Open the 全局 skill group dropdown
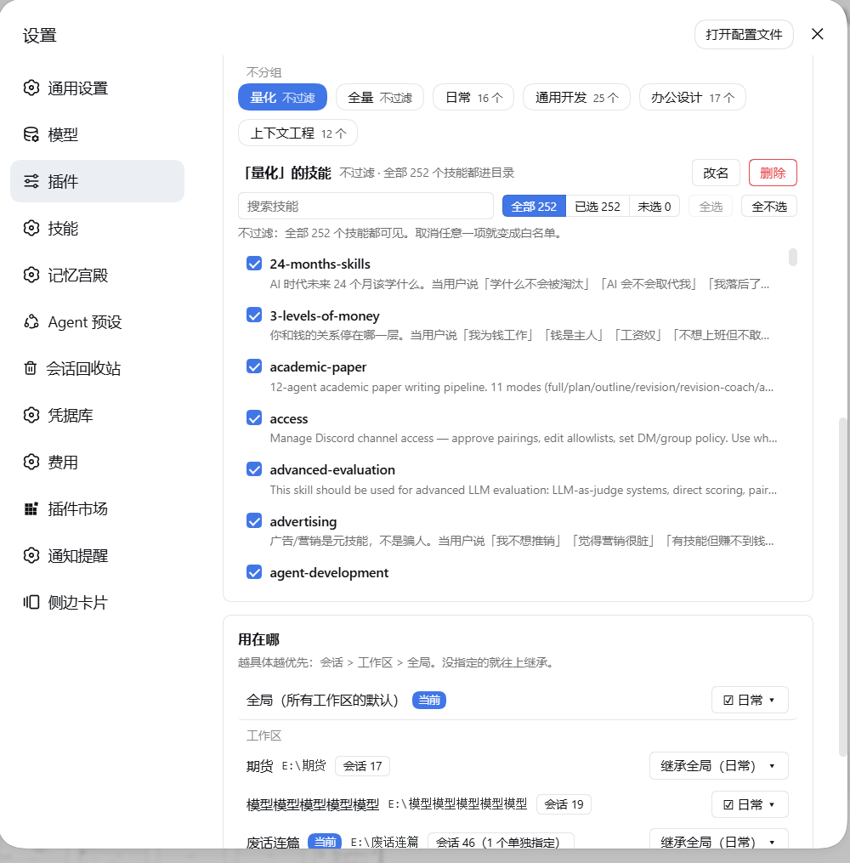The width and height of the screenshot is (850, 863). [x=750, y=700]
